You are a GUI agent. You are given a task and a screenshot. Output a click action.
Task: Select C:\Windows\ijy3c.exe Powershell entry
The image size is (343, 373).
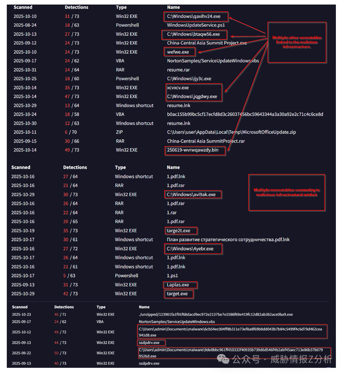pos(189,79)
